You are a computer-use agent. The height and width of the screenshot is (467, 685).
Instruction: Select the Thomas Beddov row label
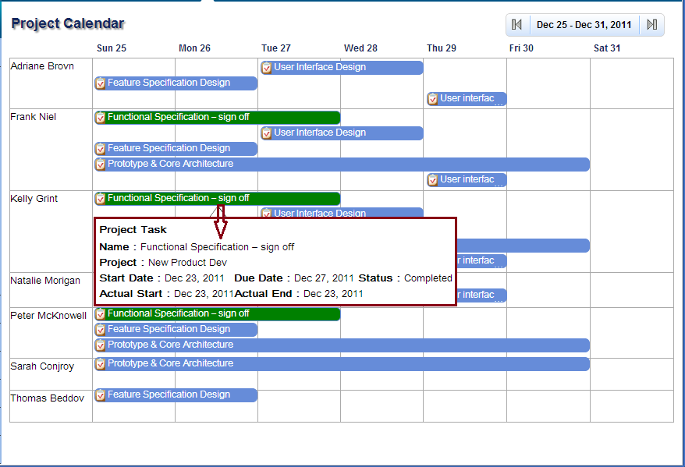click(47, 398)
